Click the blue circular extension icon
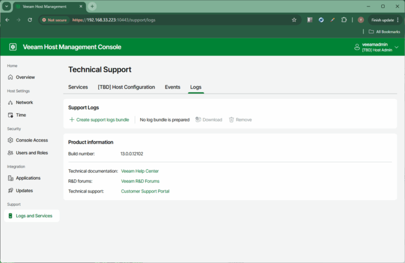The image size is (405, 263). (321, 20)
